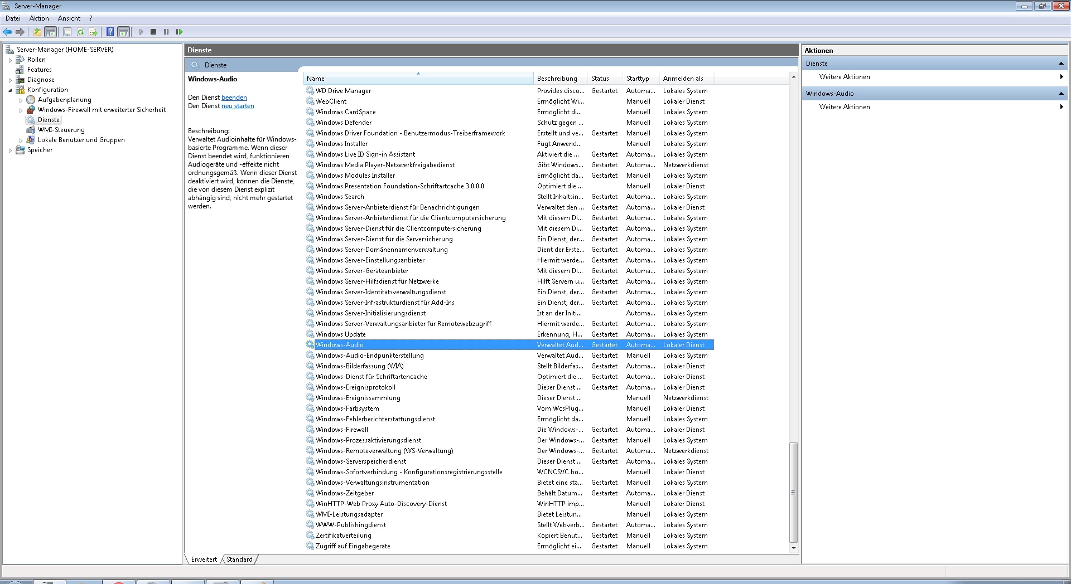
Task: Open the Aktion menu
Action: coord(39,18)
